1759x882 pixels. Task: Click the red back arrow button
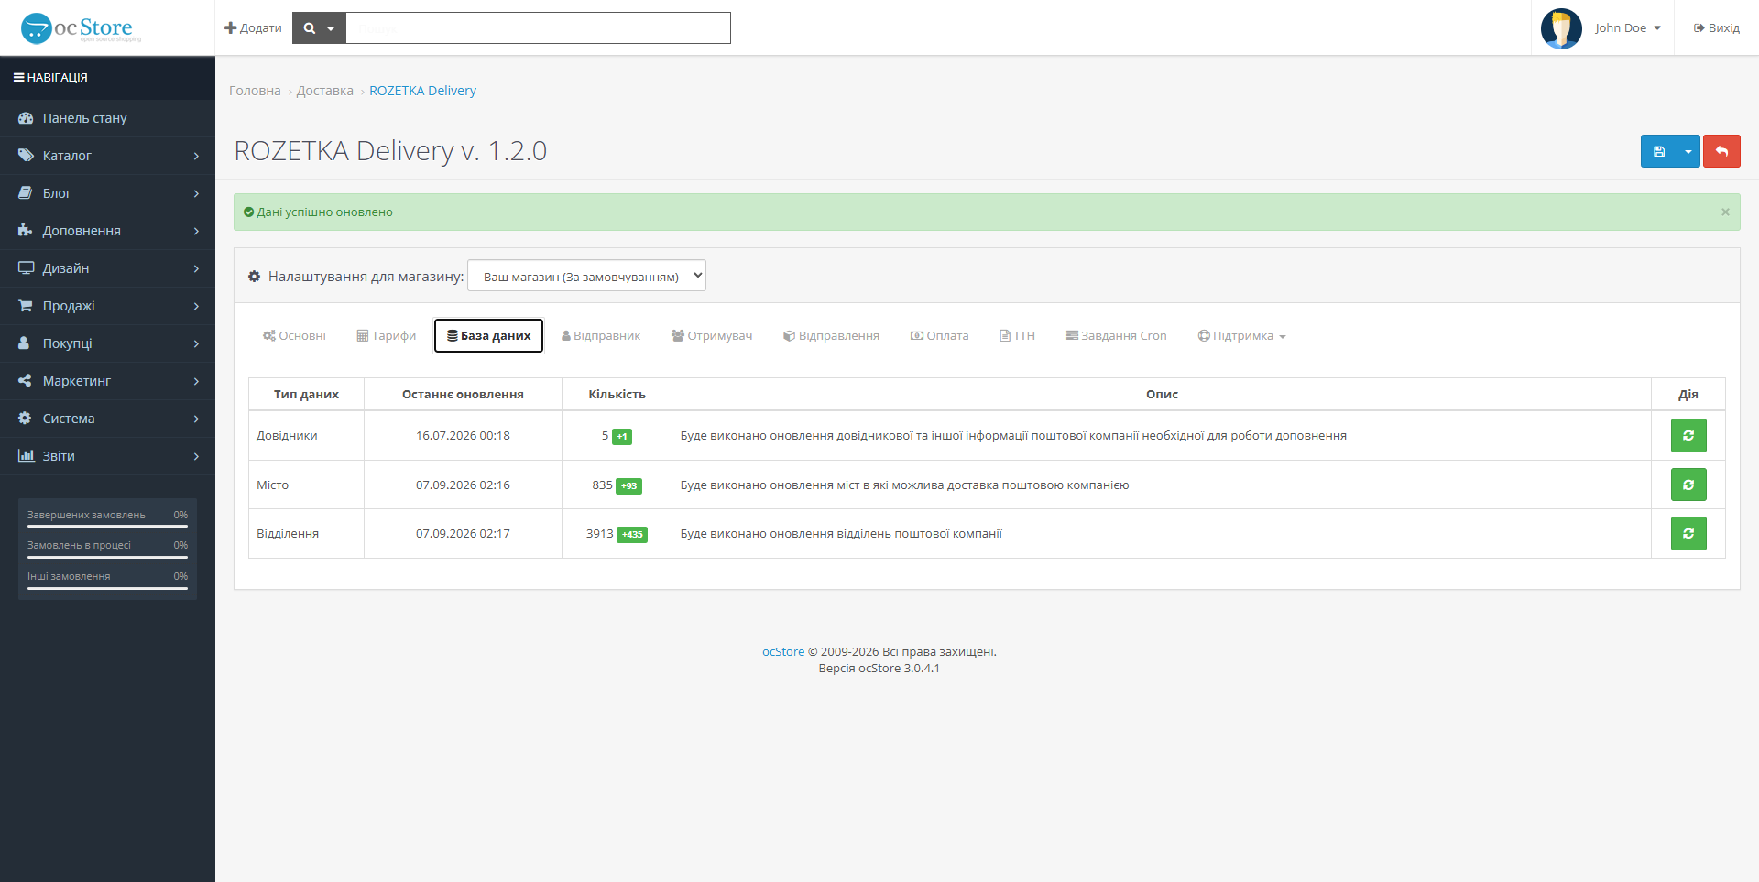tap(1721, 151)
